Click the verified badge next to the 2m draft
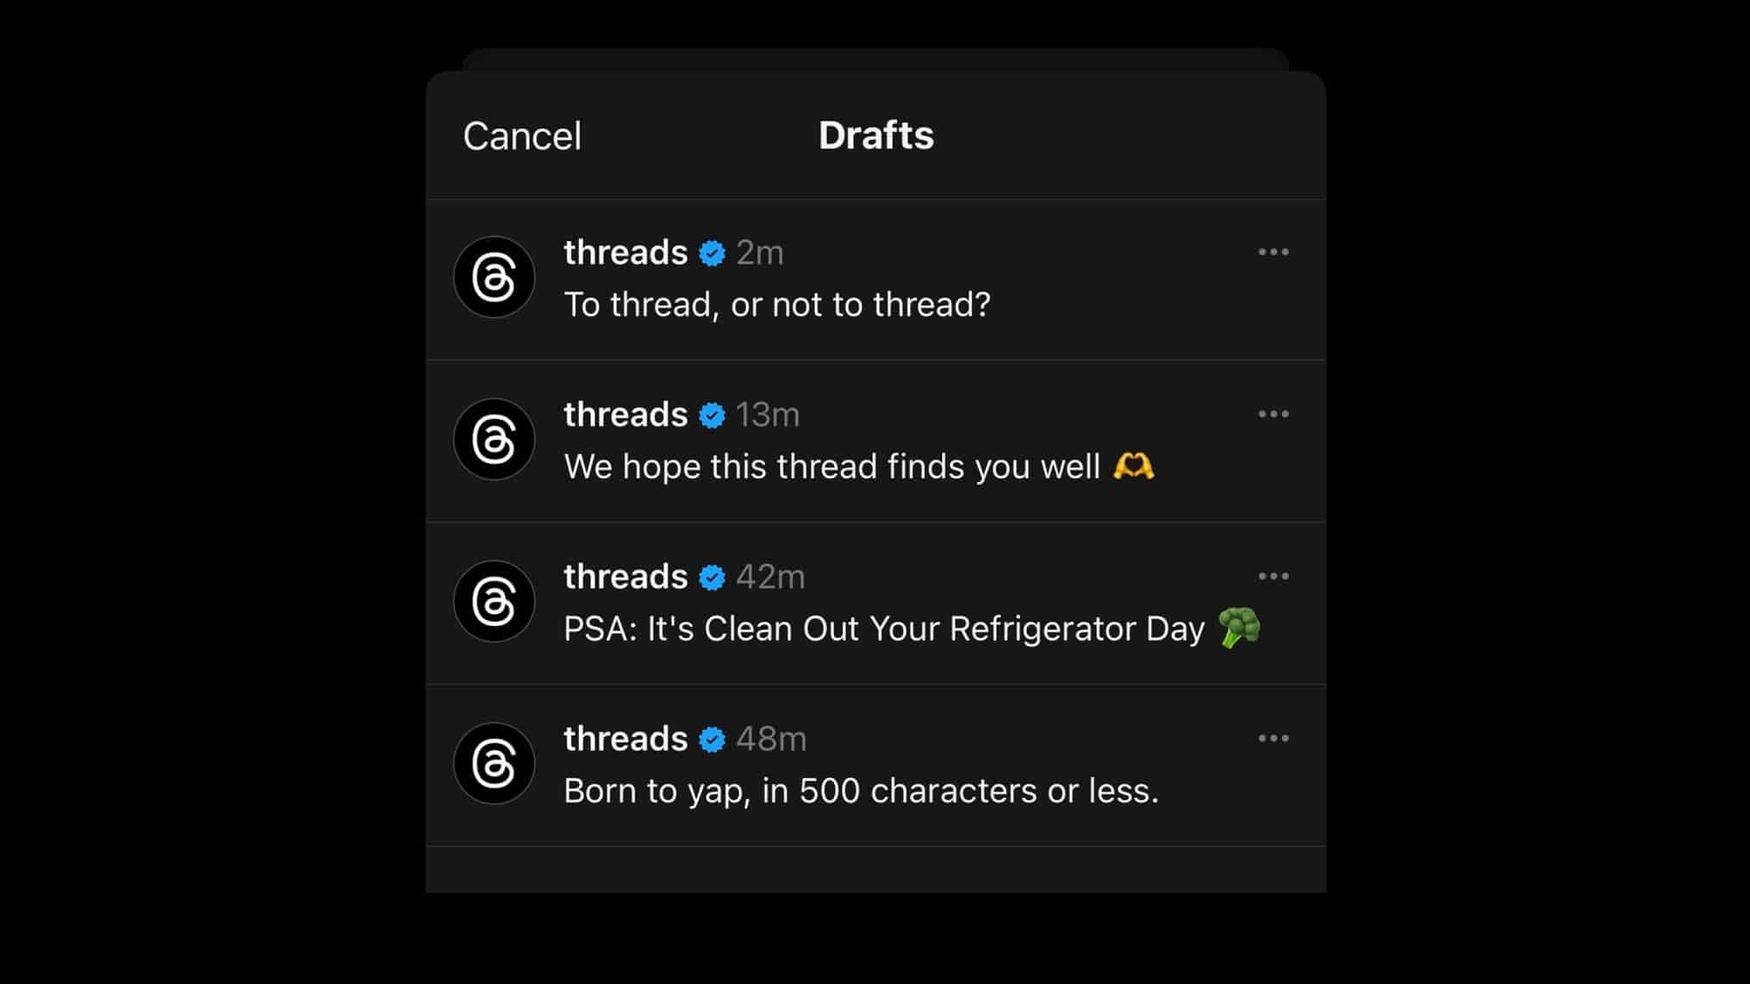 pyautogui.click(x=711, y=252)
